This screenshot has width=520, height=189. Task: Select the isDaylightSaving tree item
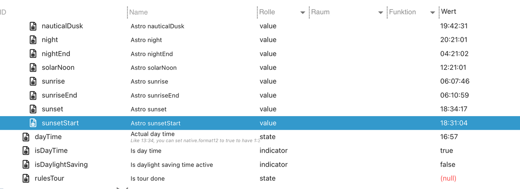61,165
